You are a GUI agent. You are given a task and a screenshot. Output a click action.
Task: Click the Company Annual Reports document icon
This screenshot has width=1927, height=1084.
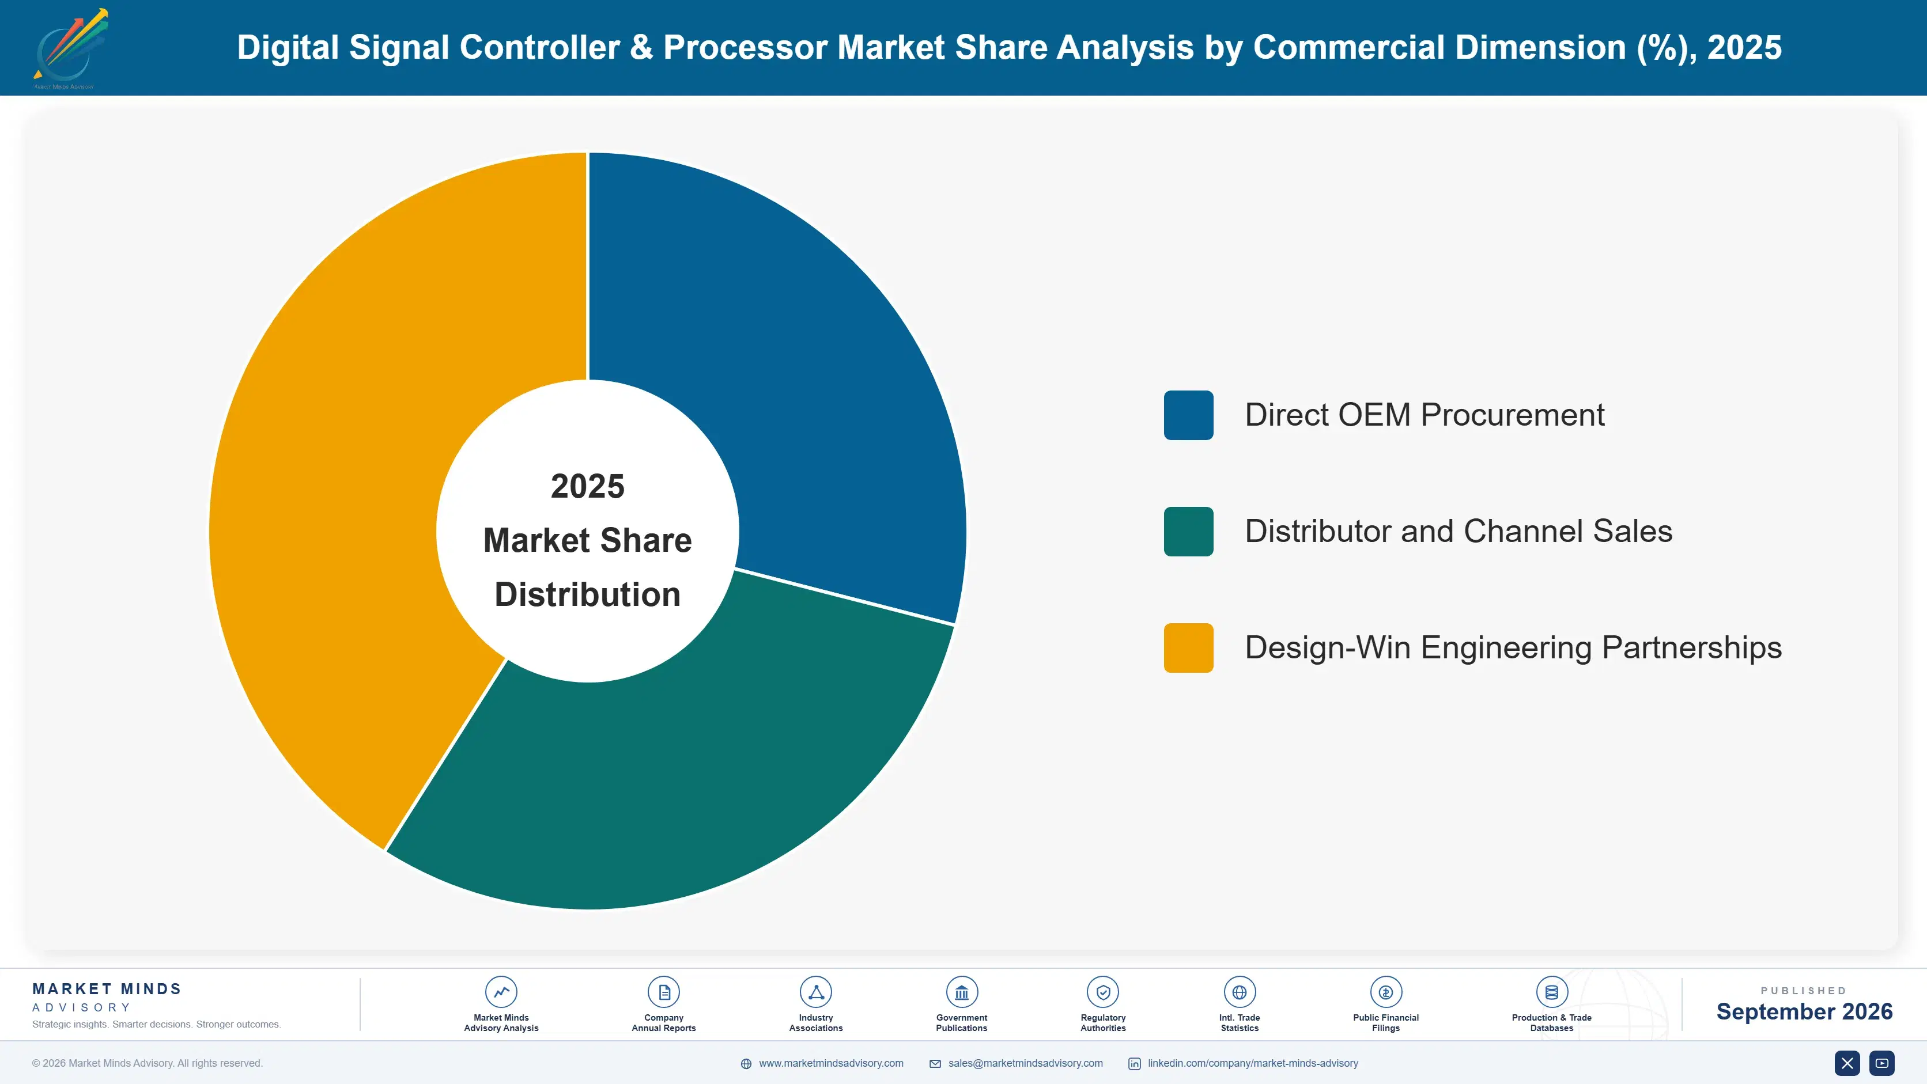point(663,992)
